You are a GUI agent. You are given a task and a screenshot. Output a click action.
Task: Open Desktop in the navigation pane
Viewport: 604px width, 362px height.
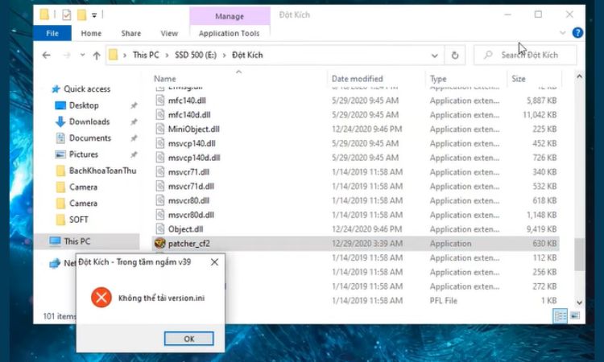84,105
